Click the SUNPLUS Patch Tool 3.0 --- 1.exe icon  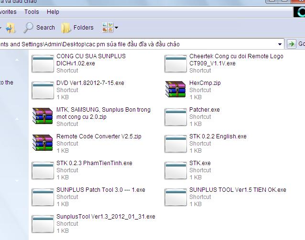coord(43,197)
